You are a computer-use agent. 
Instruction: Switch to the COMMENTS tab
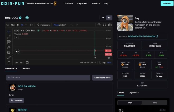[11, 68]
